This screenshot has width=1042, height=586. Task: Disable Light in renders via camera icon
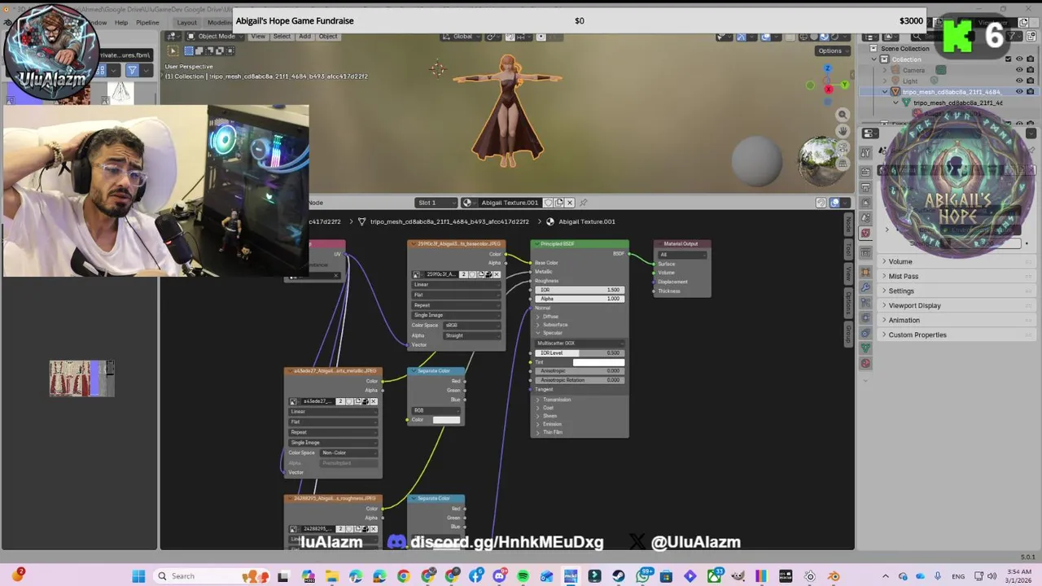(x=1030, y=81)
